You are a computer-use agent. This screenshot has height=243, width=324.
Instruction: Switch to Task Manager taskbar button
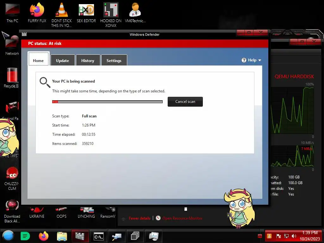(153, 236)
